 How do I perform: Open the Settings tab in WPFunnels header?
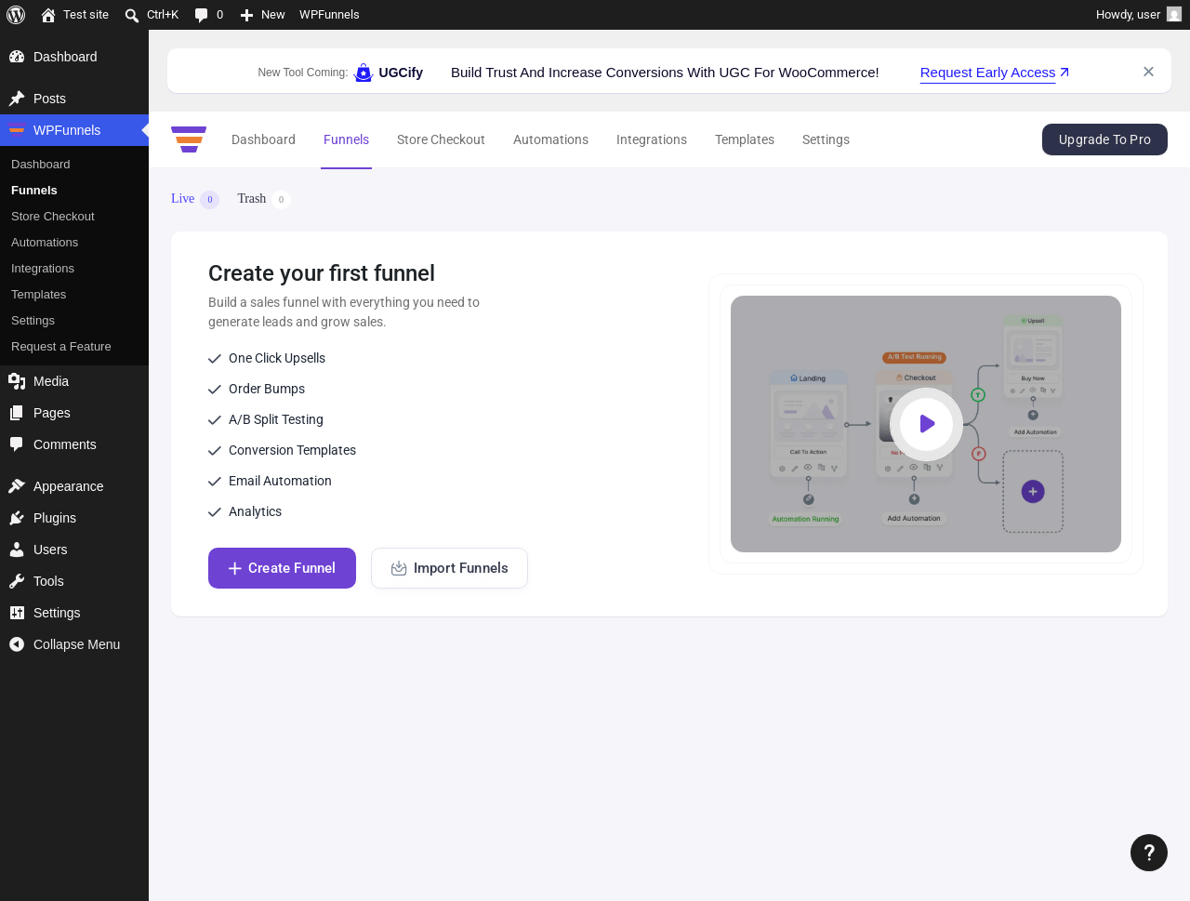point(826,139)
